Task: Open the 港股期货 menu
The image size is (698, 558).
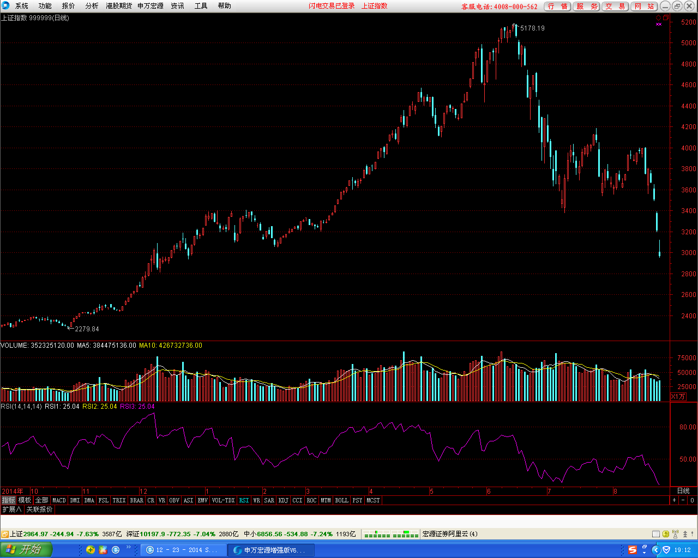Action: pos(119,6)
